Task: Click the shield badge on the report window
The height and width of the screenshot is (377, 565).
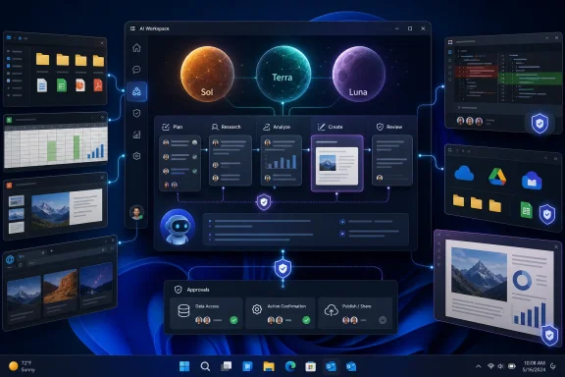Action: click(549, 335)
